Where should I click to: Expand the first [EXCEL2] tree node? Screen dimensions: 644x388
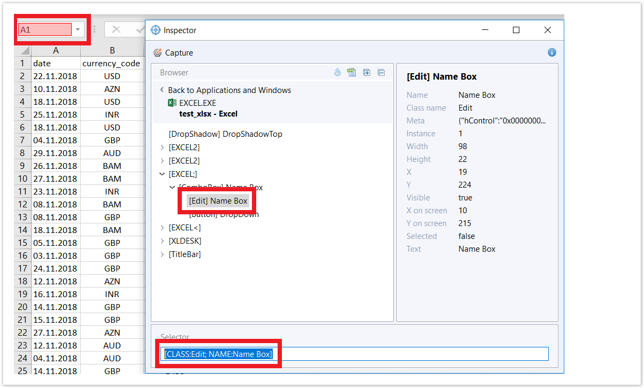163,148
